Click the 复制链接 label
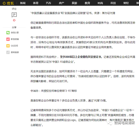Viewport: 139px width, 129px height. (15, 52)
